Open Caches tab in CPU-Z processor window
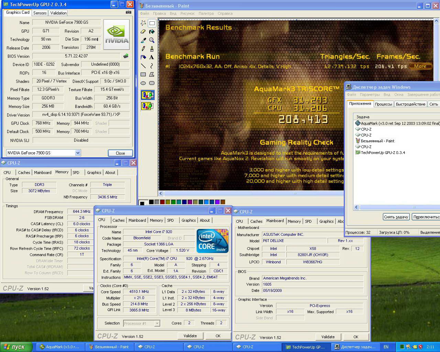The width and height of the screenshot is (440, 352). [x=119, y=220]
